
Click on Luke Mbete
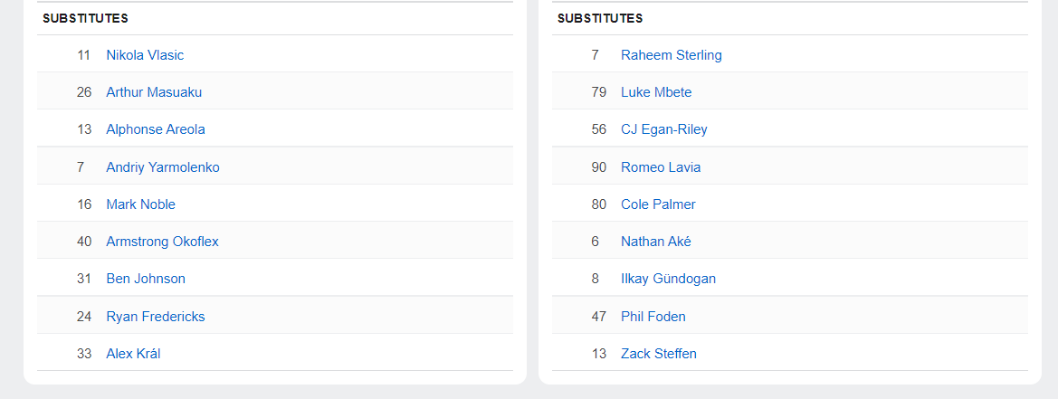pyautogui.click(x=656, y=92)
